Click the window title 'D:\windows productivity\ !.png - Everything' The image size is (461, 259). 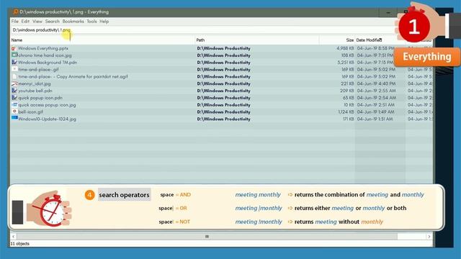64,12
